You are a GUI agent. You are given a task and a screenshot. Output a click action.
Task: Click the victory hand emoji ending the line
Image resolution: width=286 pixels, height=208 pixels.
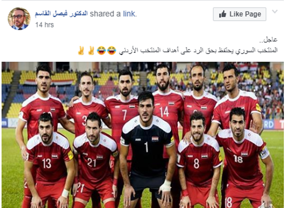click(81, 50)
